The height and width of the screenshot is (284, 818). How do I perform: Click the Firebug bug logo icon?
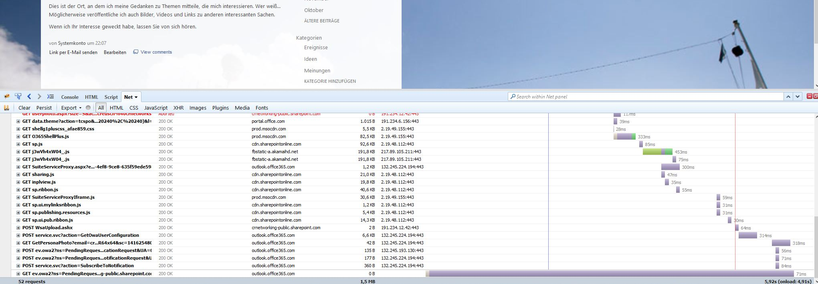coord(7,97)
